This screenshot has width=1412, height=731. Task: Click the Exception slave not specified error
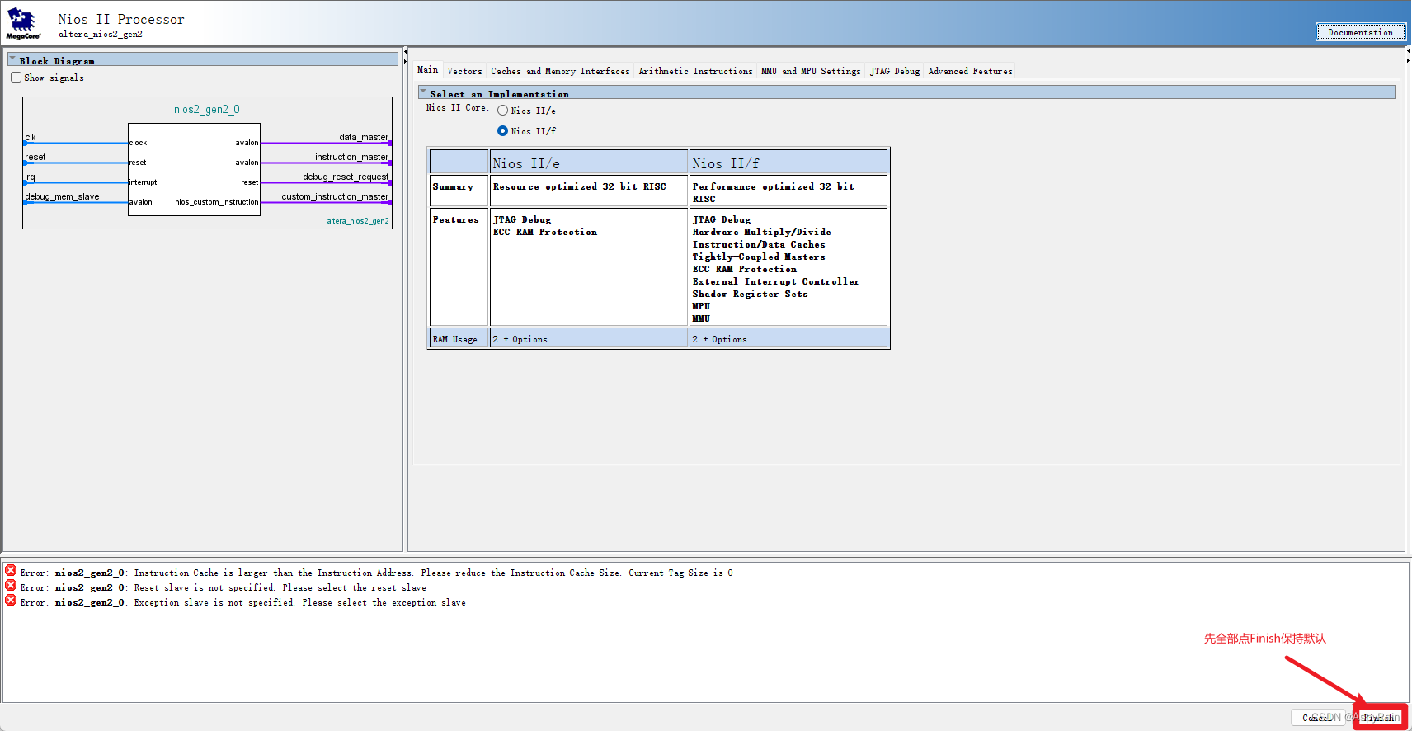[300, 602]
